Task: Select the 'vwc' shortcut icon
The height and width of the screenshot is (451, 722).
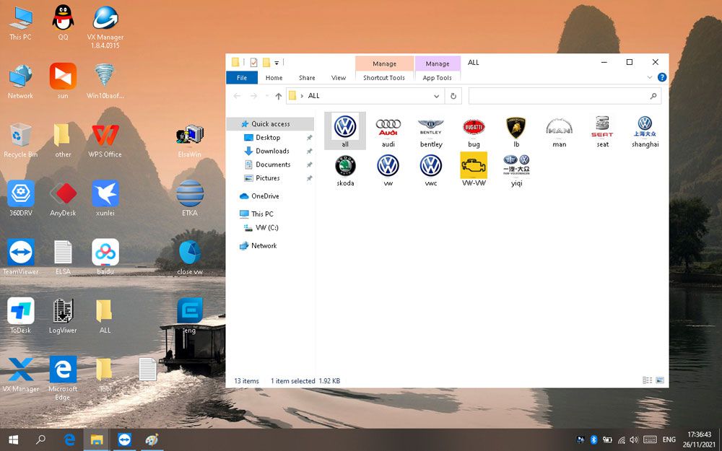Action: [x=431, y=170]
